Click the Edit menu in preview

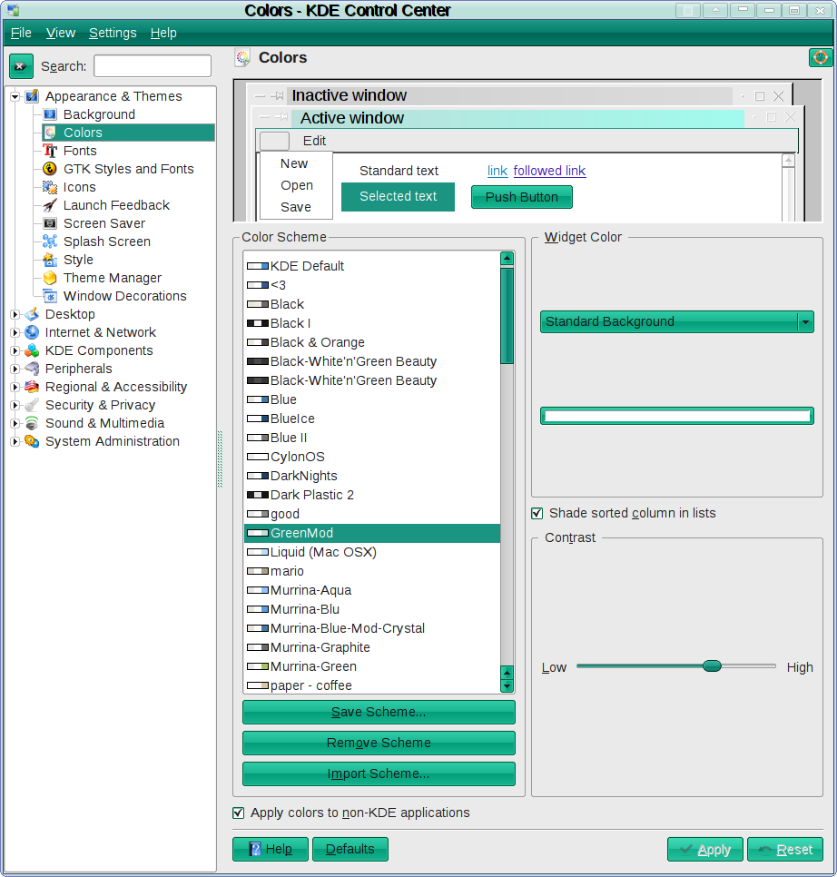pyautogui.click(x=314, y=141)
